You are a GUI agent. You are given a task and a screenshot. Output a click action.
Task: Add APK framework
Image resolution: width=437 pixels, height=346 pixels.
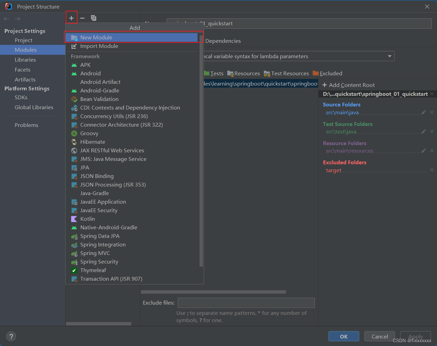132,65
